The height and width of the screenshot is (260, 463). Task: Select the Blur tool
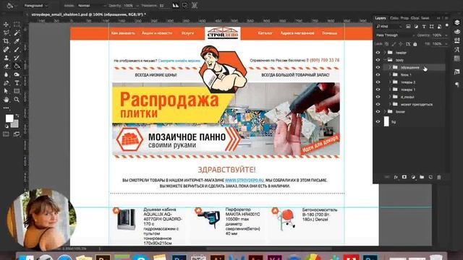[x=6, y=74]
